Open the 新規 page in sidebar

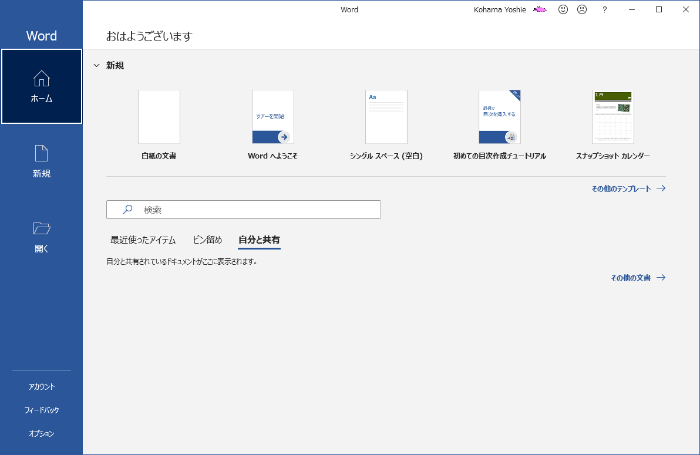(x=42, y=161)
